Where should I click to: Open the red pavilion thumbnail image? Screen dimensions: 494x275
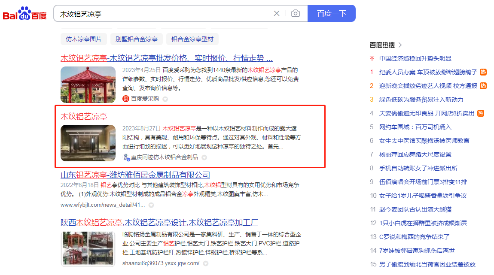point(88,85)
